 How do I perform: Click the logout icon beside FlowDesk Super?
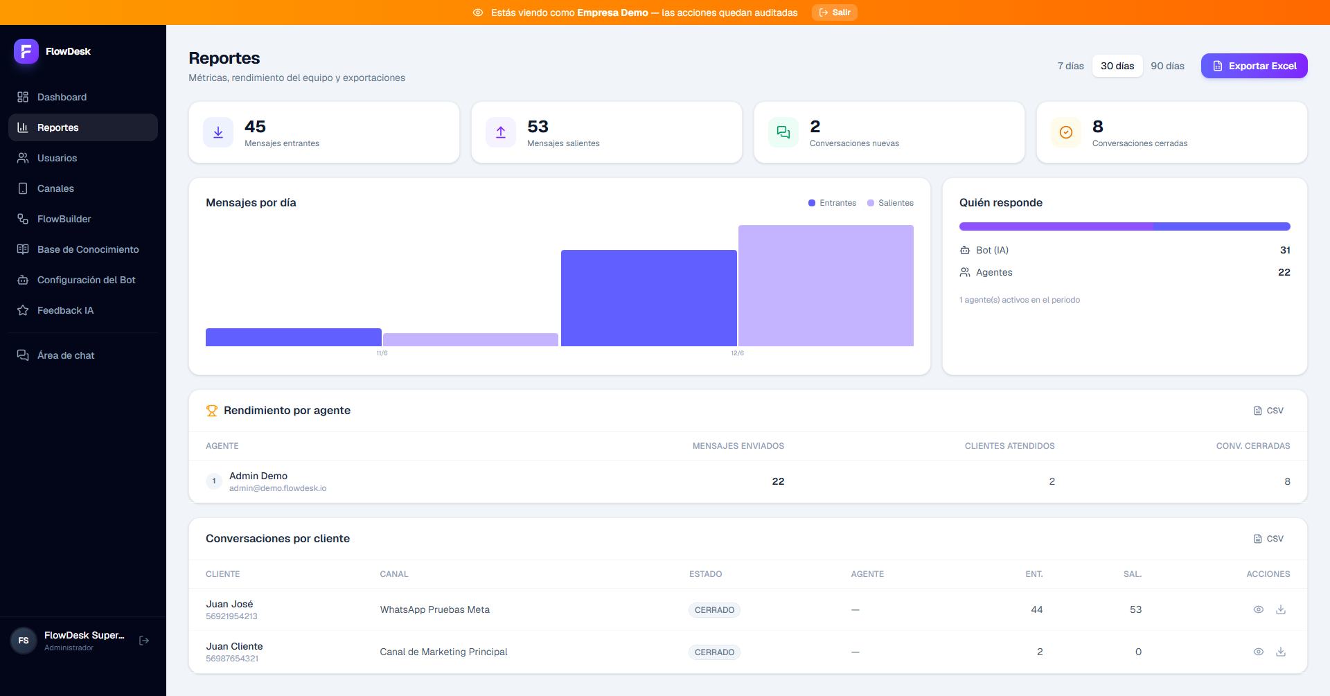coord(144,641)
